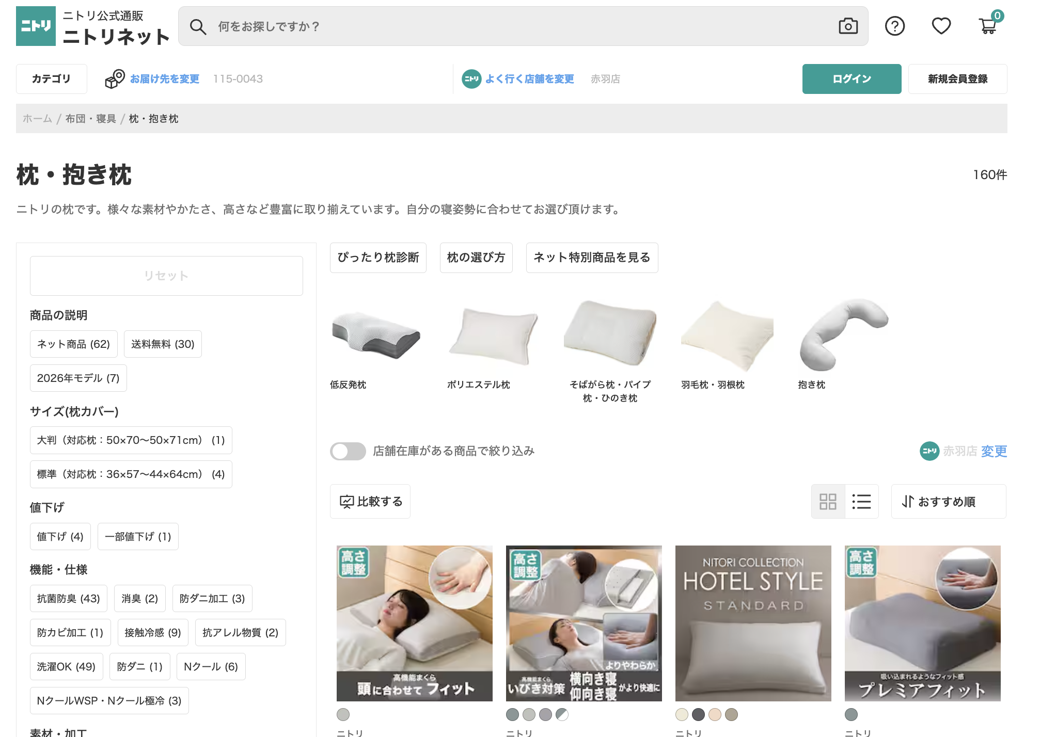Open the おすすめ順 sort dropdown

pyautogui.click(x=948, y=501)
